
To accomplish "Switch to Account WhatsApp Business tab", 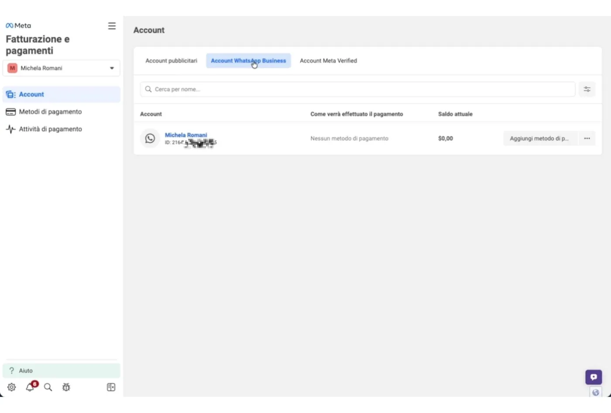I will click(x=248, y=61).
